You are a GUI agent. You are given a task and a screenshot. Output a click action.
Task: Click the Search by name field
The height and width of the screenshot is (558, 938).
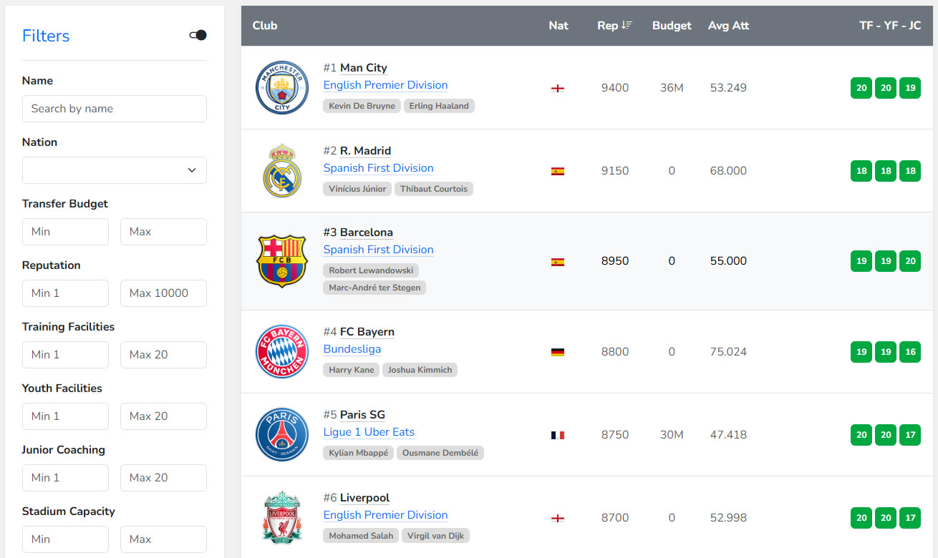click(x=115, y=109)
